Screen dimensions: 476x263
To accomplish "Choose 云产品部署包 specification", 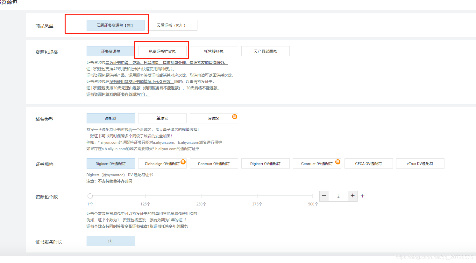I will (265, 51).
